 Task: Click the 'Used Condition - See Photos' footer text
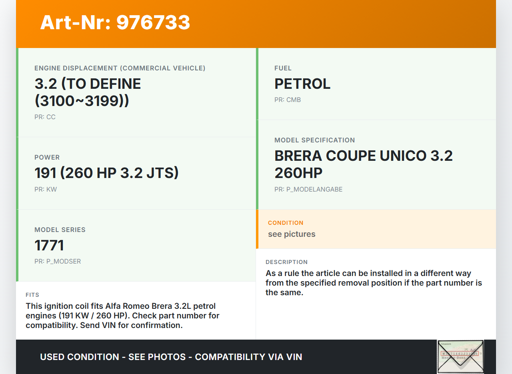(x=171, y=357)
